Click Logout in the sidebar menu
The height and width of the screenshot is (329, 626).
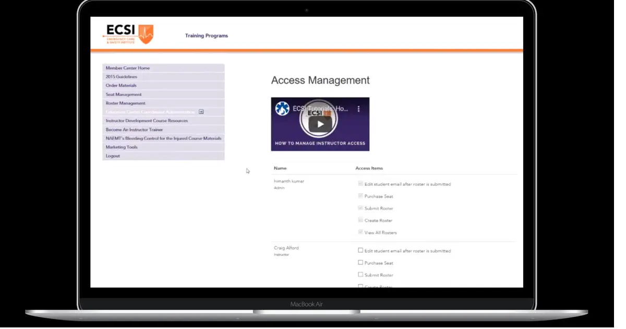click(x=113, y=156)
